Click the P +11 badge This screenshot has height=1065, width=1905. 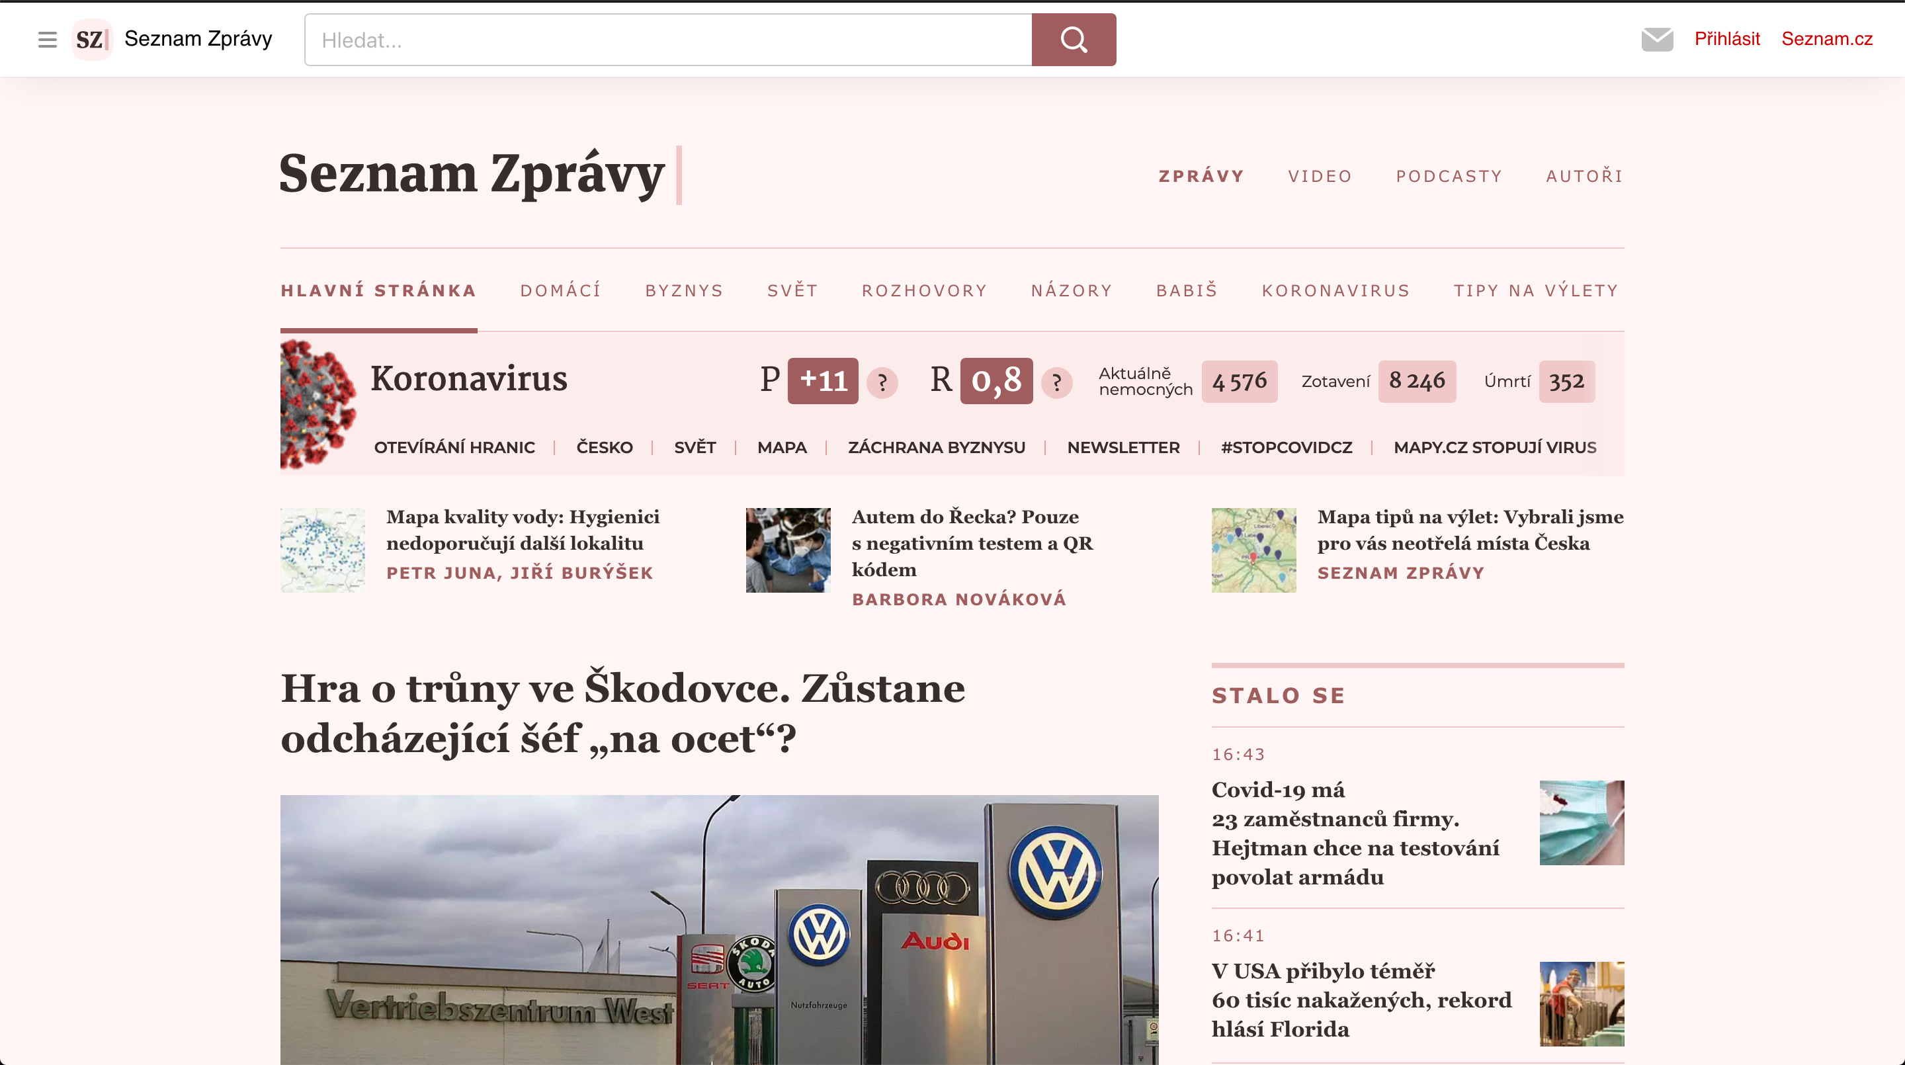[x=822, y=381]
